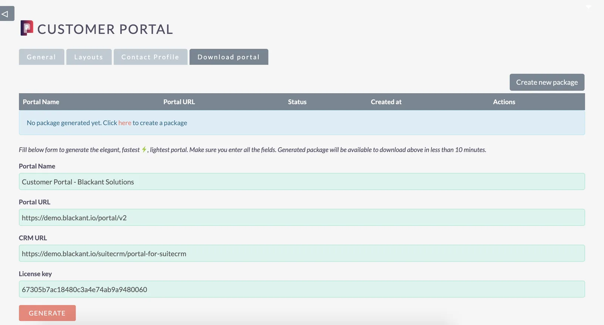Focus the Portal Name input field

click(302, 182)
